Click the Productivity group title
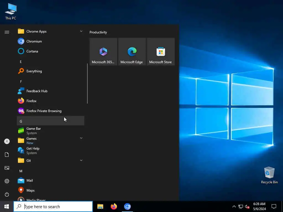Image resolution: width=283 pixels, height=212 pixels. pos(98,32)
